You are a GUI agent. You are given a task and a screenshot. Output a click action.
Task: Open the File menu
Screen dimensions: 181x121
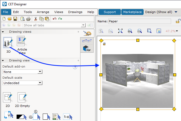click(x=6, y=12)
